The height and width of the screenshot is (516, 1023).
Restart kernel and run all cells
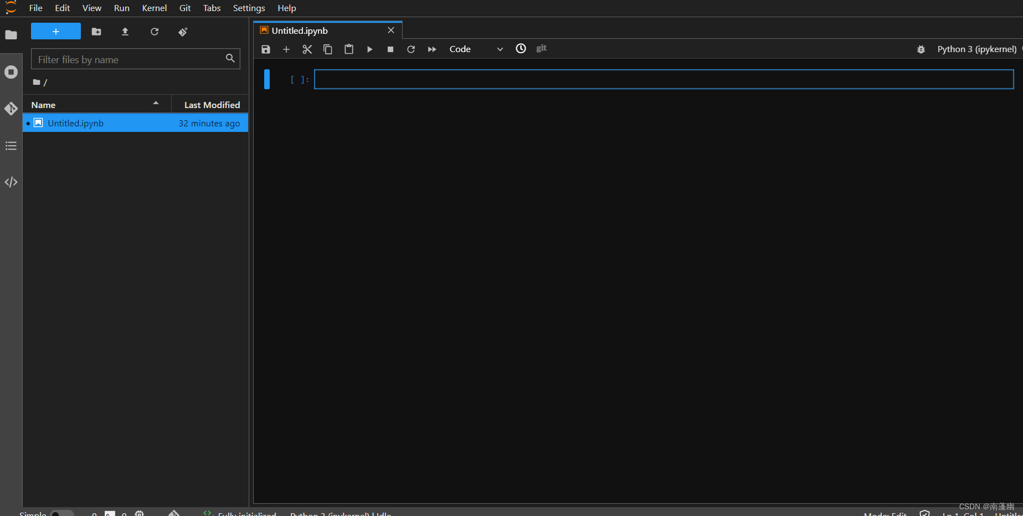(432, 49)
